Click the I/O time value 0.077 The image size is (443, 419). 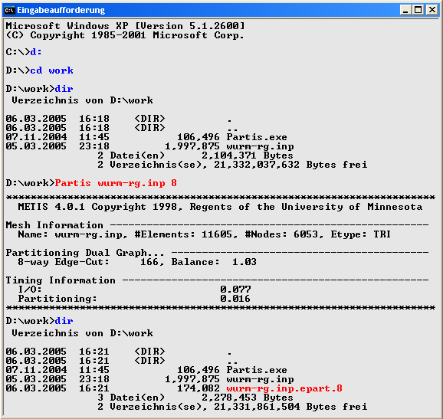(x=235, y=290)
